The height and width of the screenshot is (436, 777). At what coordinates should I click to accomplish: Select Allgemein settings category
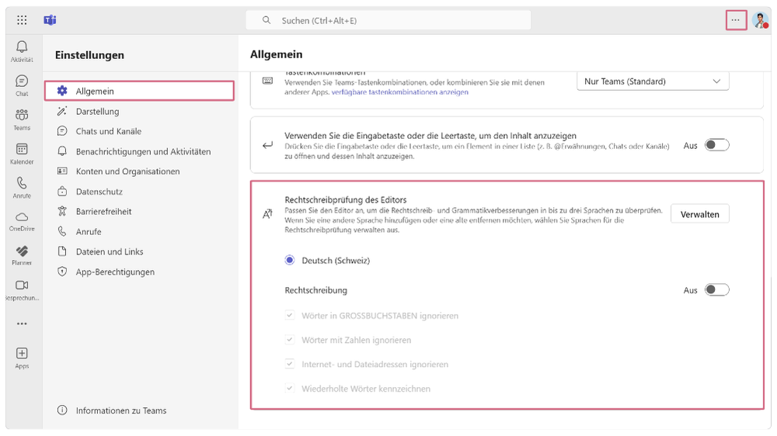139,91
